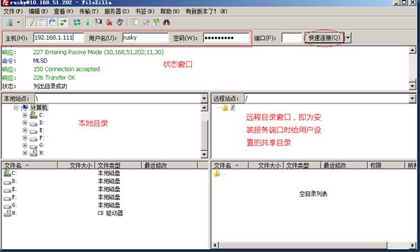Toggle directory comparison
Screen dimensions: 420x252
point(145,22)
